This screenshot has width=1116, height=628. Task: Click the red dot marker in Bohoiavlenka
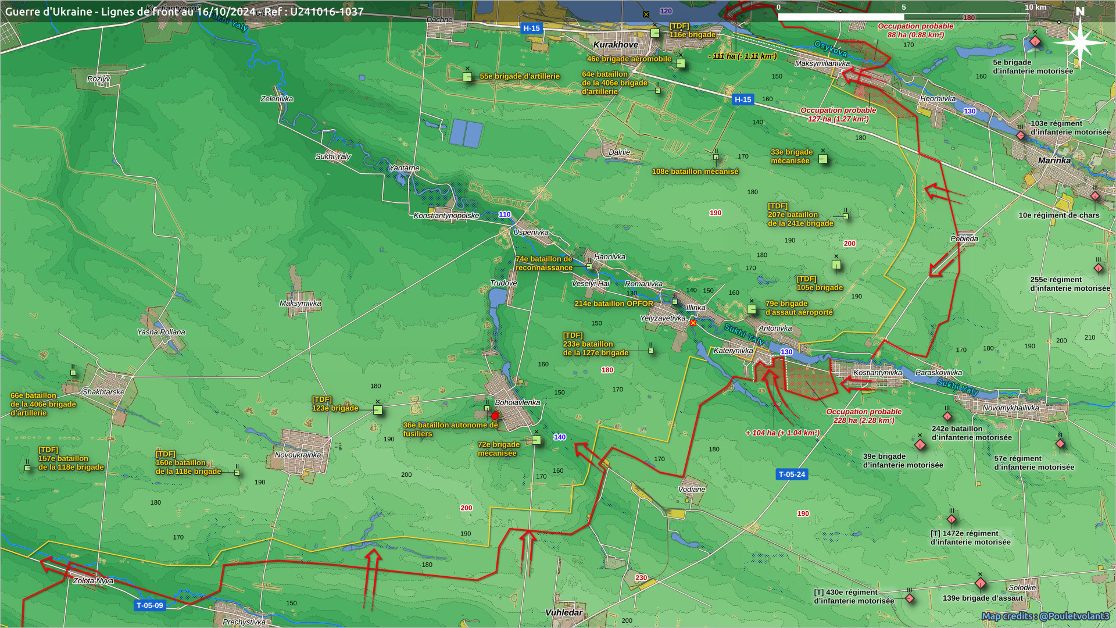tap(495, 416)
